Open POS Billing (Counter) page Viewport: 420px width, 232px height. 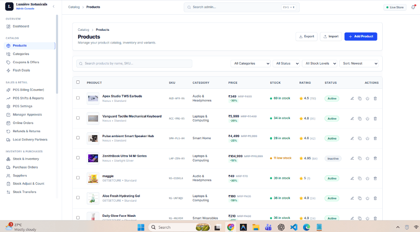coord(30,90)
